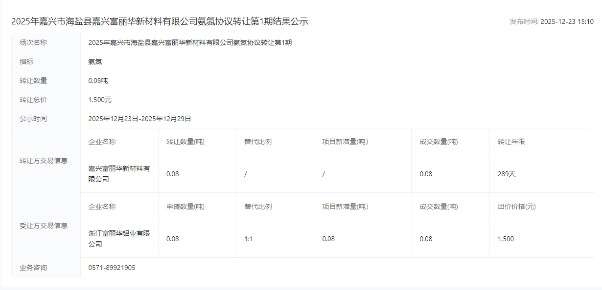Select the 场次名称 row label
602x290 pixels.
(33, 42)
